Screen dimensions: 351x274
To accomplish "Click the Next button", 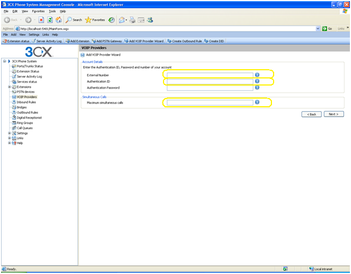I will coord(333,114).
